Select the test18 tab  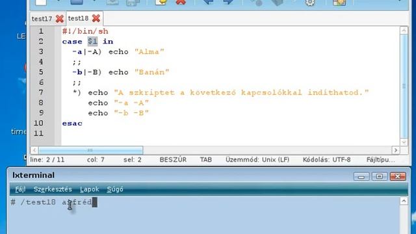(x=78, y=18)
